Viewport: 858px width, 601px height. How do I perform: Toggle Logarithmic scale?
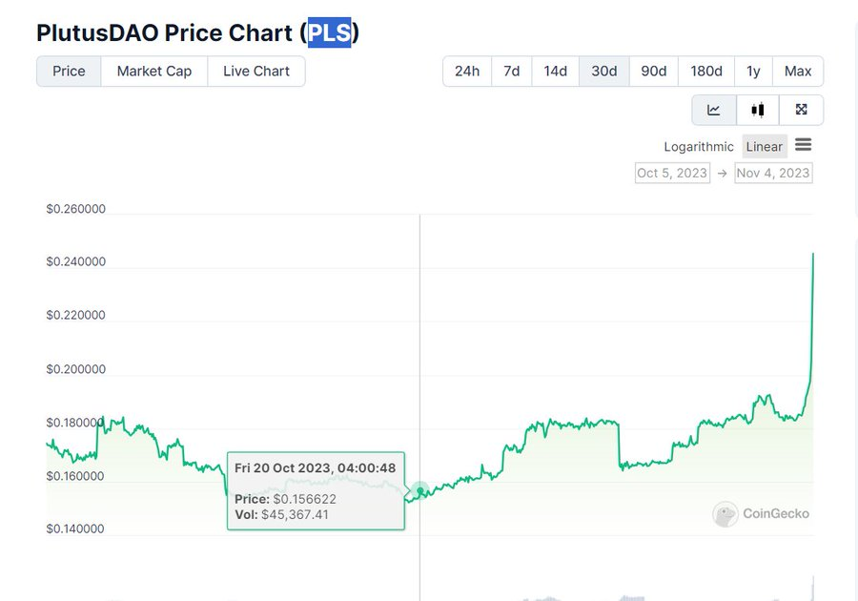699,146
